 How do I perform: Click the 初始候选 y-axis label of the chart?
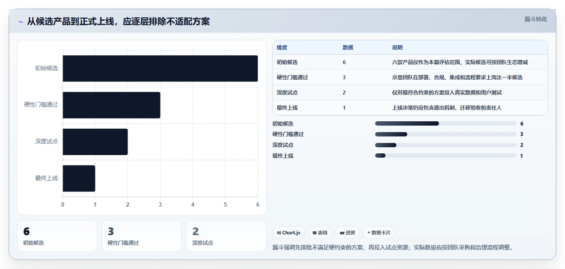[47, 68]
